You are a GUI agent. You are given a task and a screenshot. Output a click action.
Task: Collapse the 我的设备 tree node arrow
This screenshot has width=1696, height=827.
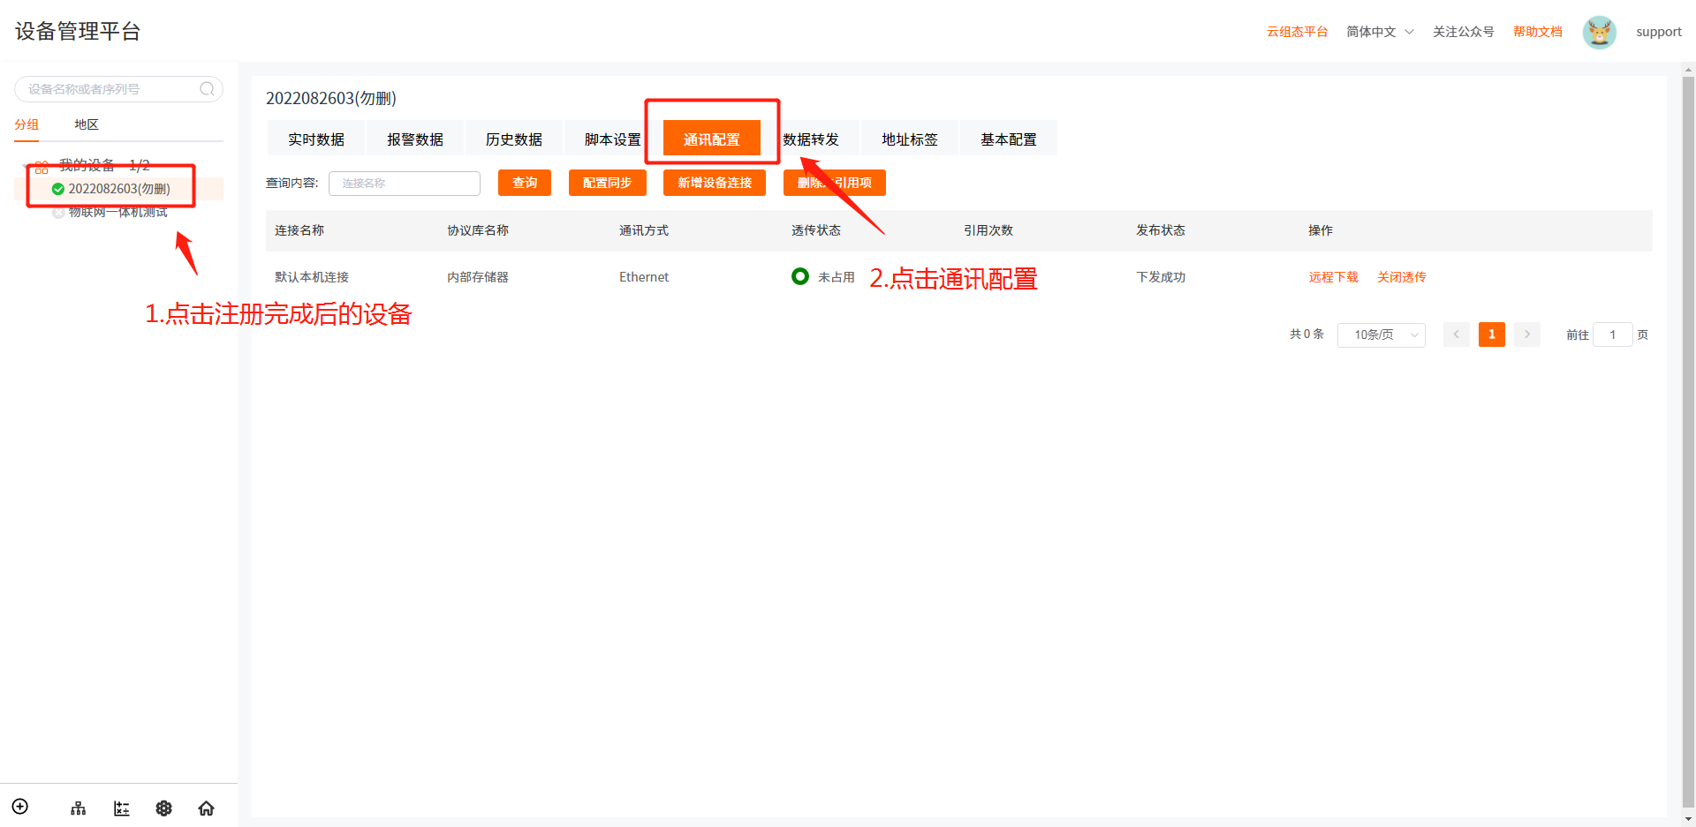pos(26,166)
